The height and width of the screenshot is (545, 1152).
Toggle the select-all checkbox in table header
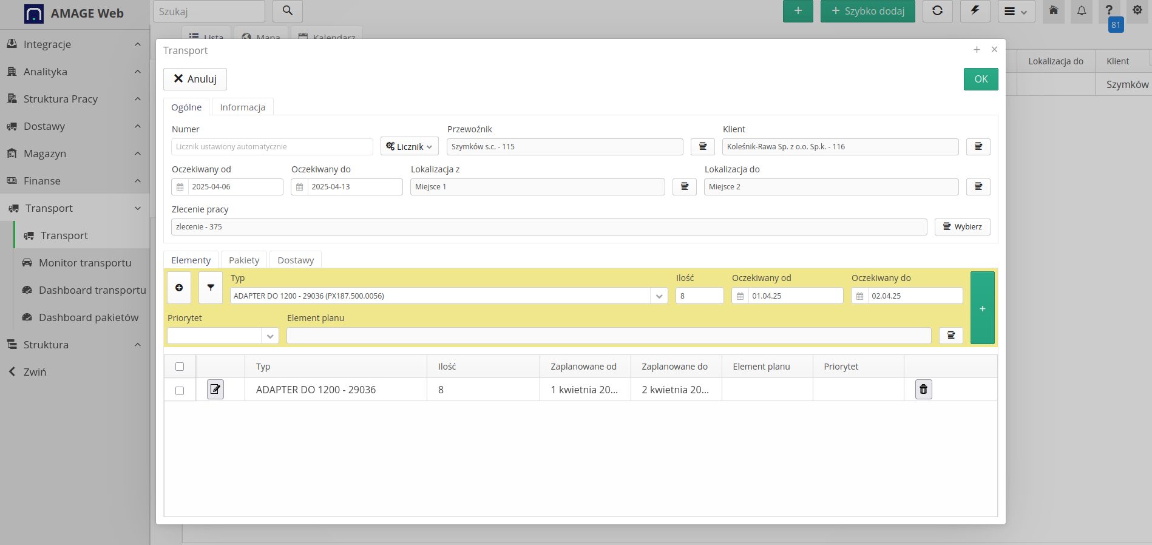[180, 367]
